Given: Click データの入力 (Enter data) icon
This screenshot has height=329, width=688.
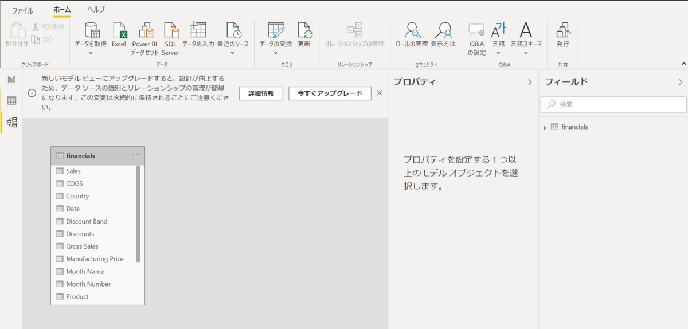Looking at the screenshot, I should tap(198, 30).
